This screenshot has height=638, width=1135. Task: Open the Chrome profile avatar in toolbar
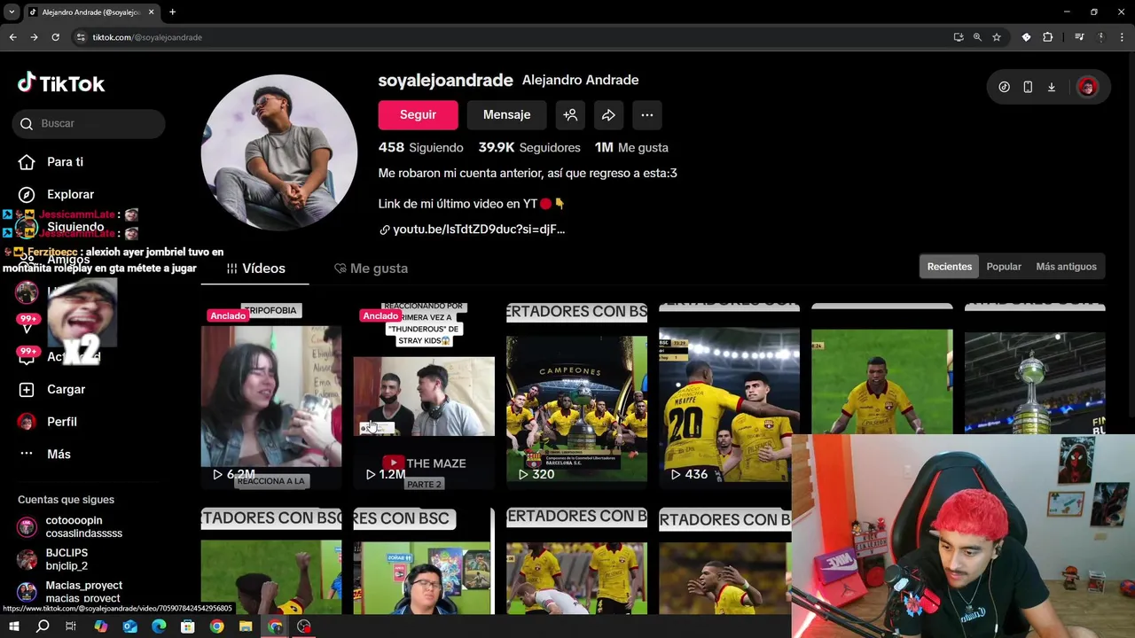[1101, 37]
